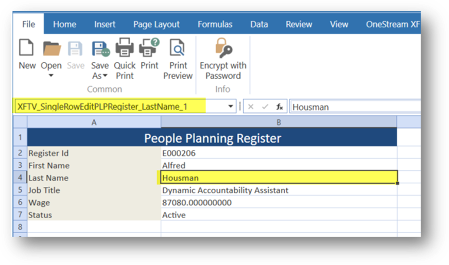Select the cell containing Alfred
Viewport: 449px width, 265px height.
(278, 165)
